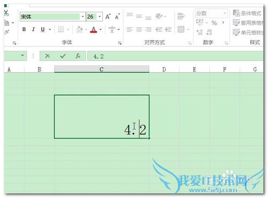268x198 pixels.
Task: Apply the Accounting Number Format icon
Action: pos(200,22)
